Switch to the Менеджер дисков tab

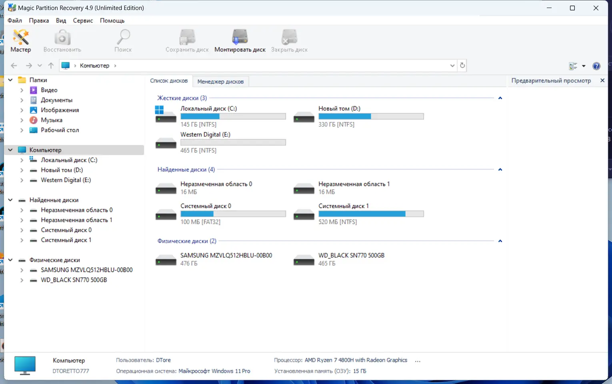pos(220,81)
